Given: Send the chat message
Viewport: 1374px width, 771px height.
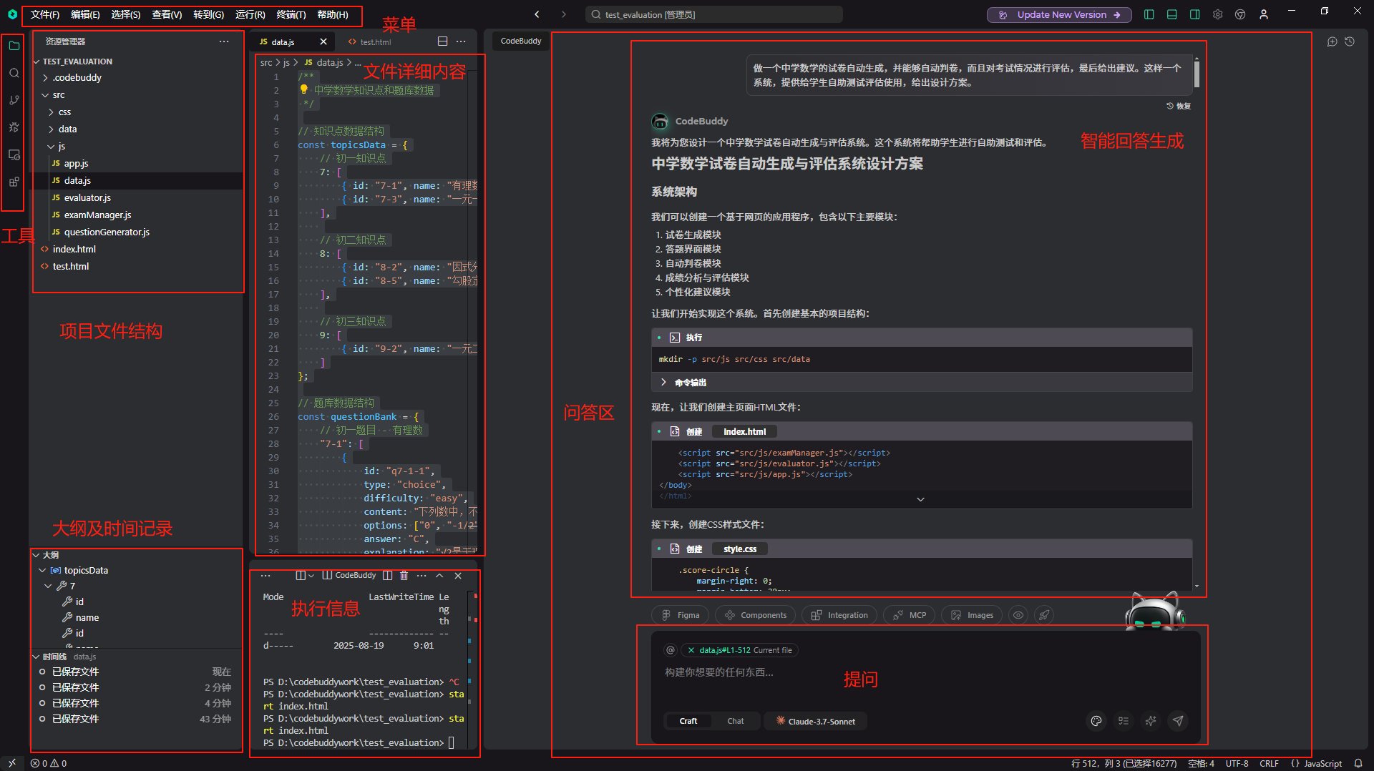Looking at the screenshot, I should click(x=1178, y=721).
